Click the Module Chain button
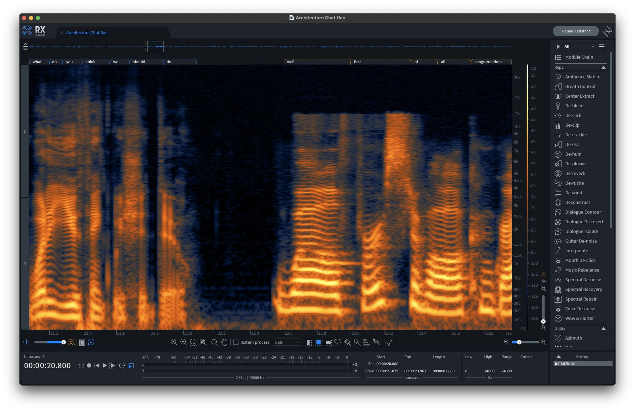The width and height of the screenshot is (635, 411). pos(579,57)
